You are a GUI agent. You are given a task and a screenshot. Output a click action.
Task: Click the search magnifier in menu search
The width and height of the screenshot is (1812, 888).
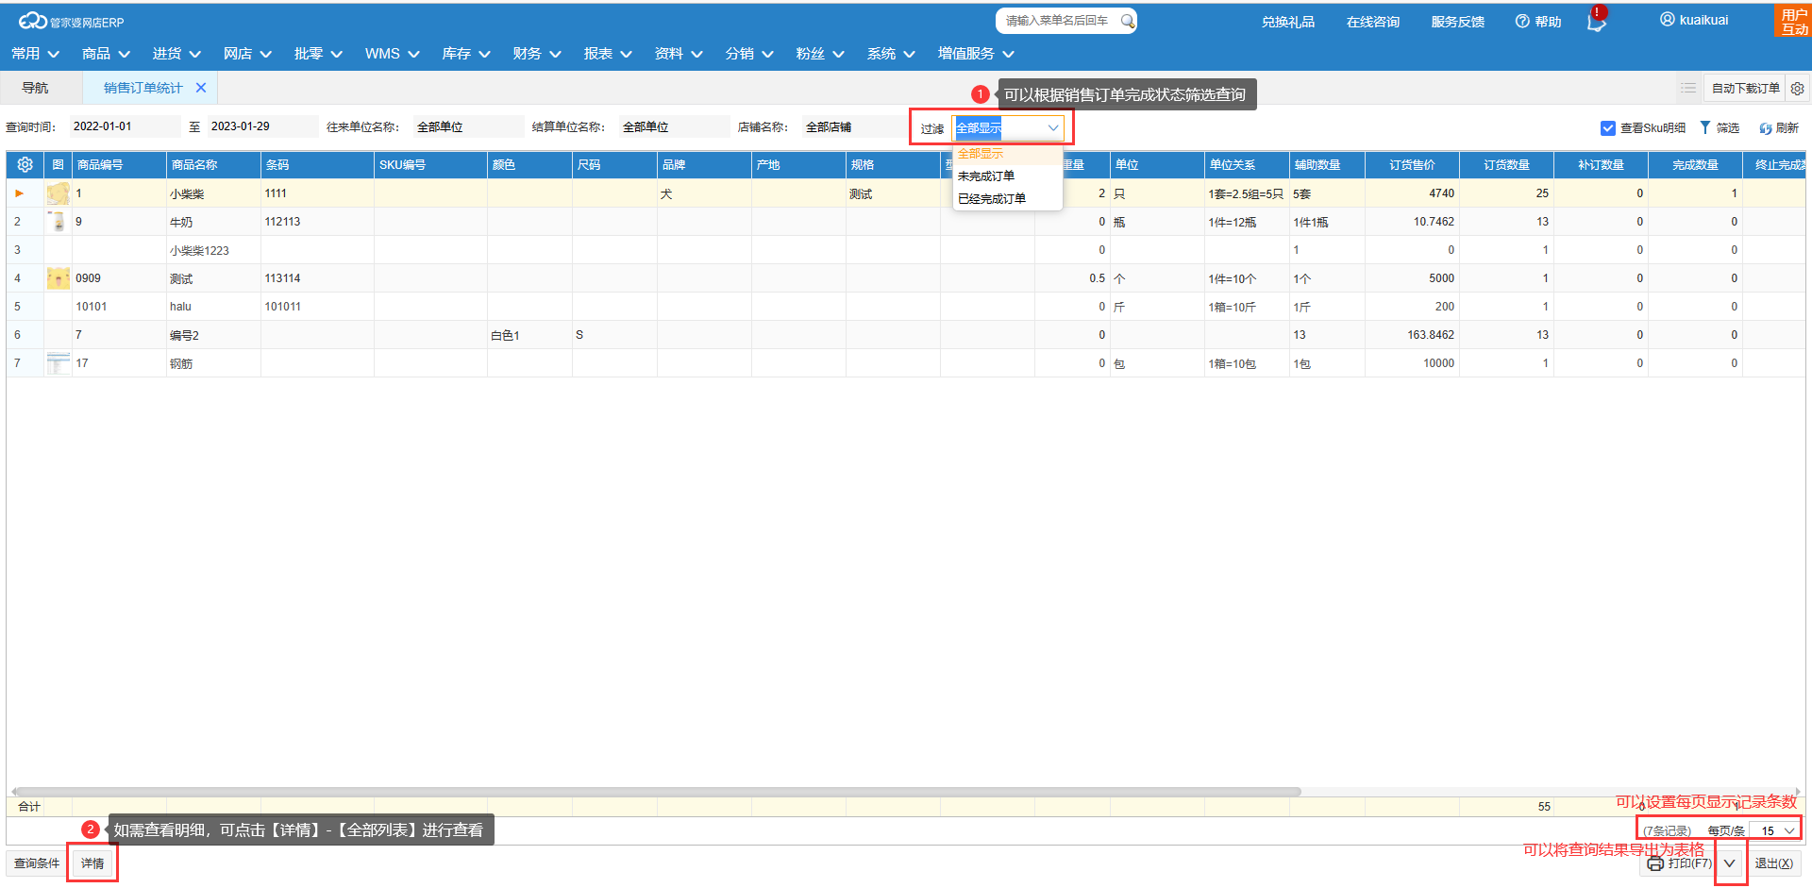pos(1127,21)
